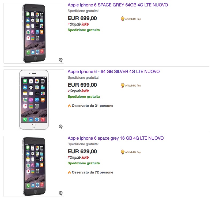
Task: Enlarge the Space Grey 16GB listing photo
Action: point(61,193)
